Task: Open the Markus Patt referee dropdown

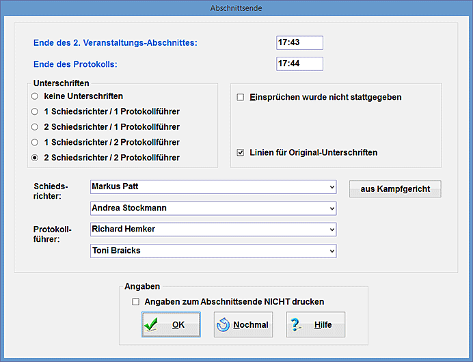Action: [x=332, y=187]
